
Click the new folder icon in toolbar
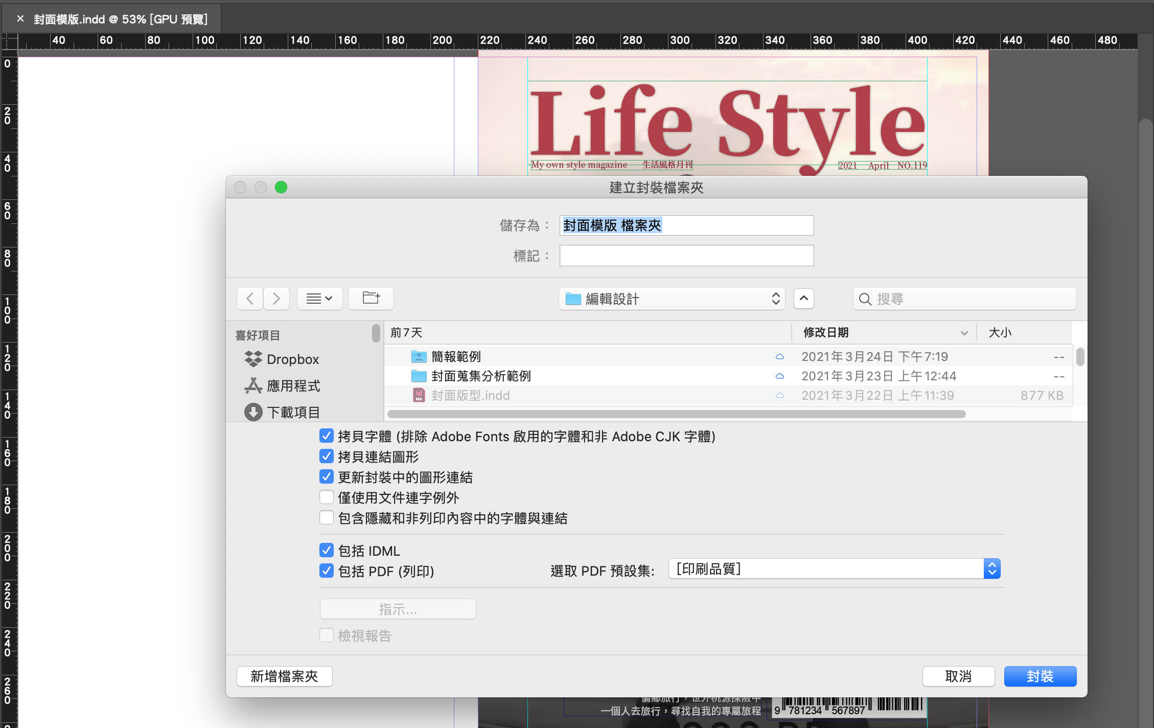tap(371, 299)
